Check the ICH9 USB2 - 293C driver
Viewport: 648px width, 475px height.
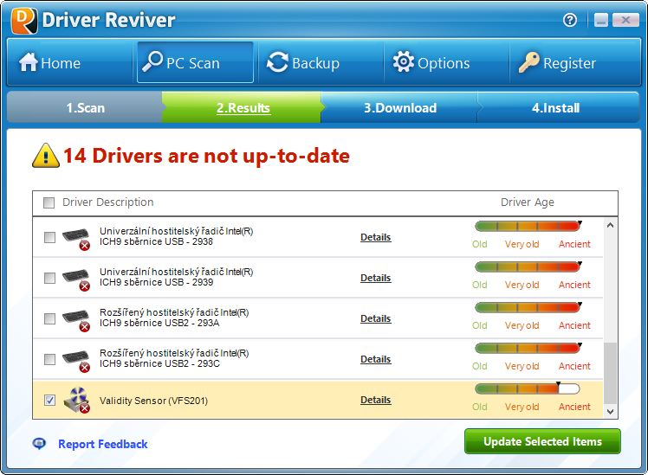point(49,359)
